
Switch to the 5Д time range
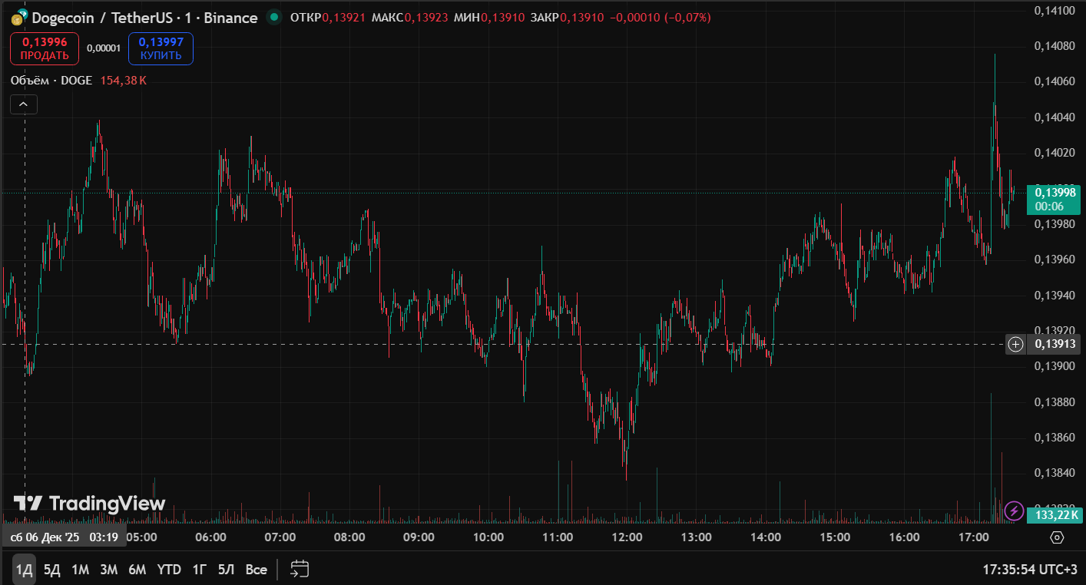tap(51, 570)
